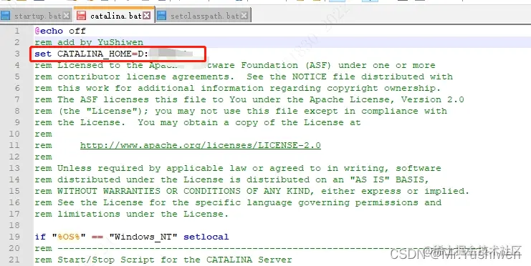The width and height of the screenshot is (531, 266).
Task: Click line 'this work for additional information'
Action: click(x=238, y=88)
